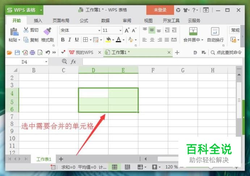250x176 pixels.
Task: Add a new document tab with plus
Action: 177,52
